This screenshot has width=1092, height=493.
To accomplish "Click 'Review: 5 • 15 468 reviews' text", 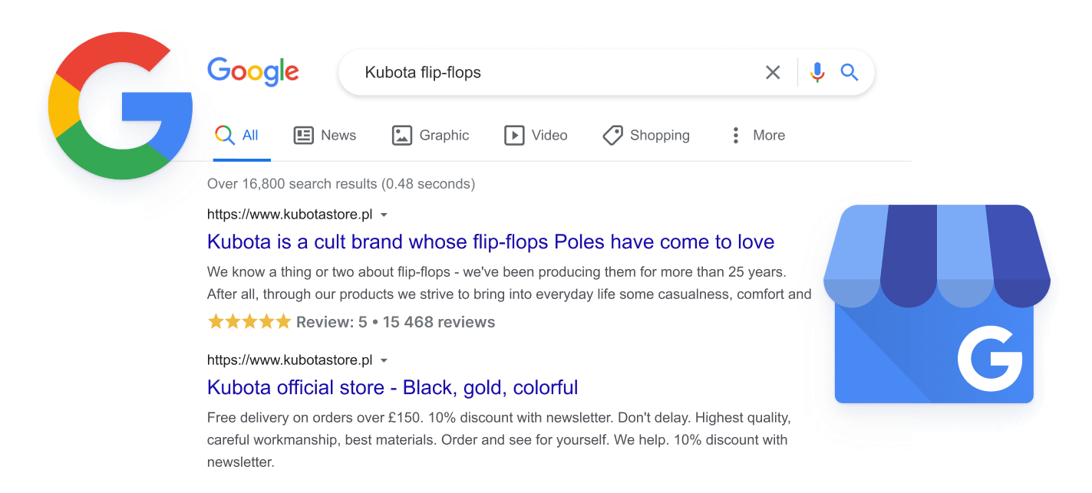I will (x=396, y=323).
